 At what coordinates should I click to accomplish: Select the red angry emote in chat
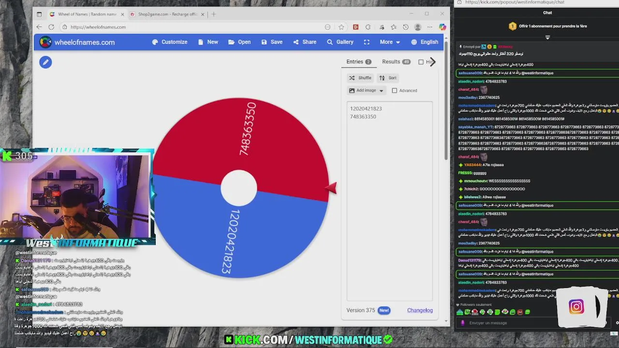click(520, 312)
